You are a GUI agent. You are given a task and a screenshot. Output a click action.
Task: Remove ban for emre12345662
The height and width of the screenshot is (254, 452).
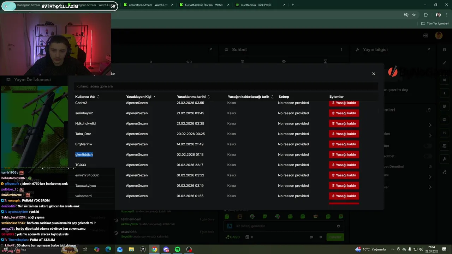(x=344, y=175)
